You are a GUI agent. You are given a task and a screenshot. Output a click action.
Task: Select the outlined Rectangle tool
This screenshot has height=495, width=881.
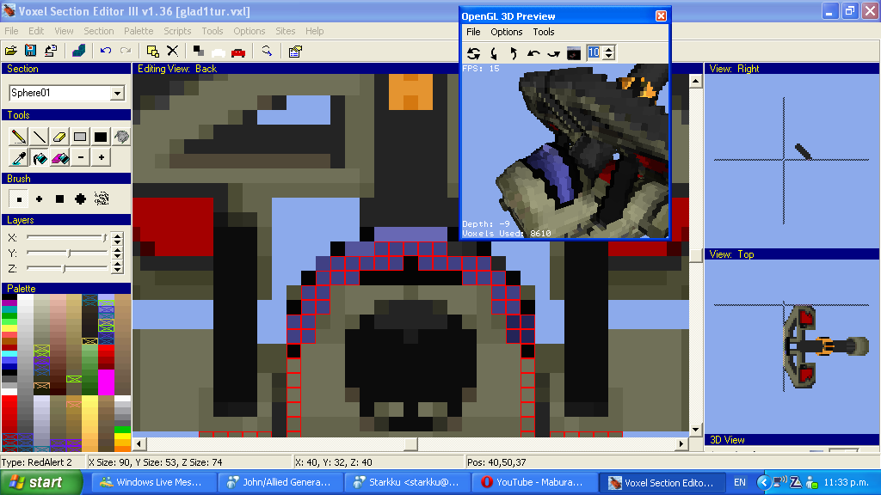click(80, 137)
